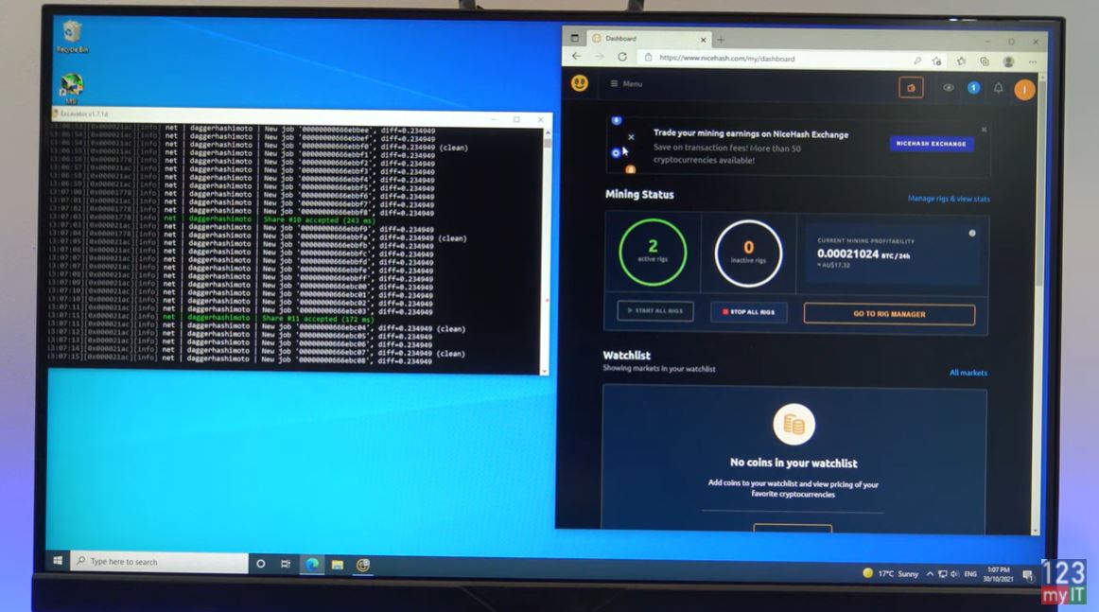Image resolution: width=1099 pixels, height=612 pixels.
Task: Open the MSI desktop shortcut icon
Action: pos(72,89)
